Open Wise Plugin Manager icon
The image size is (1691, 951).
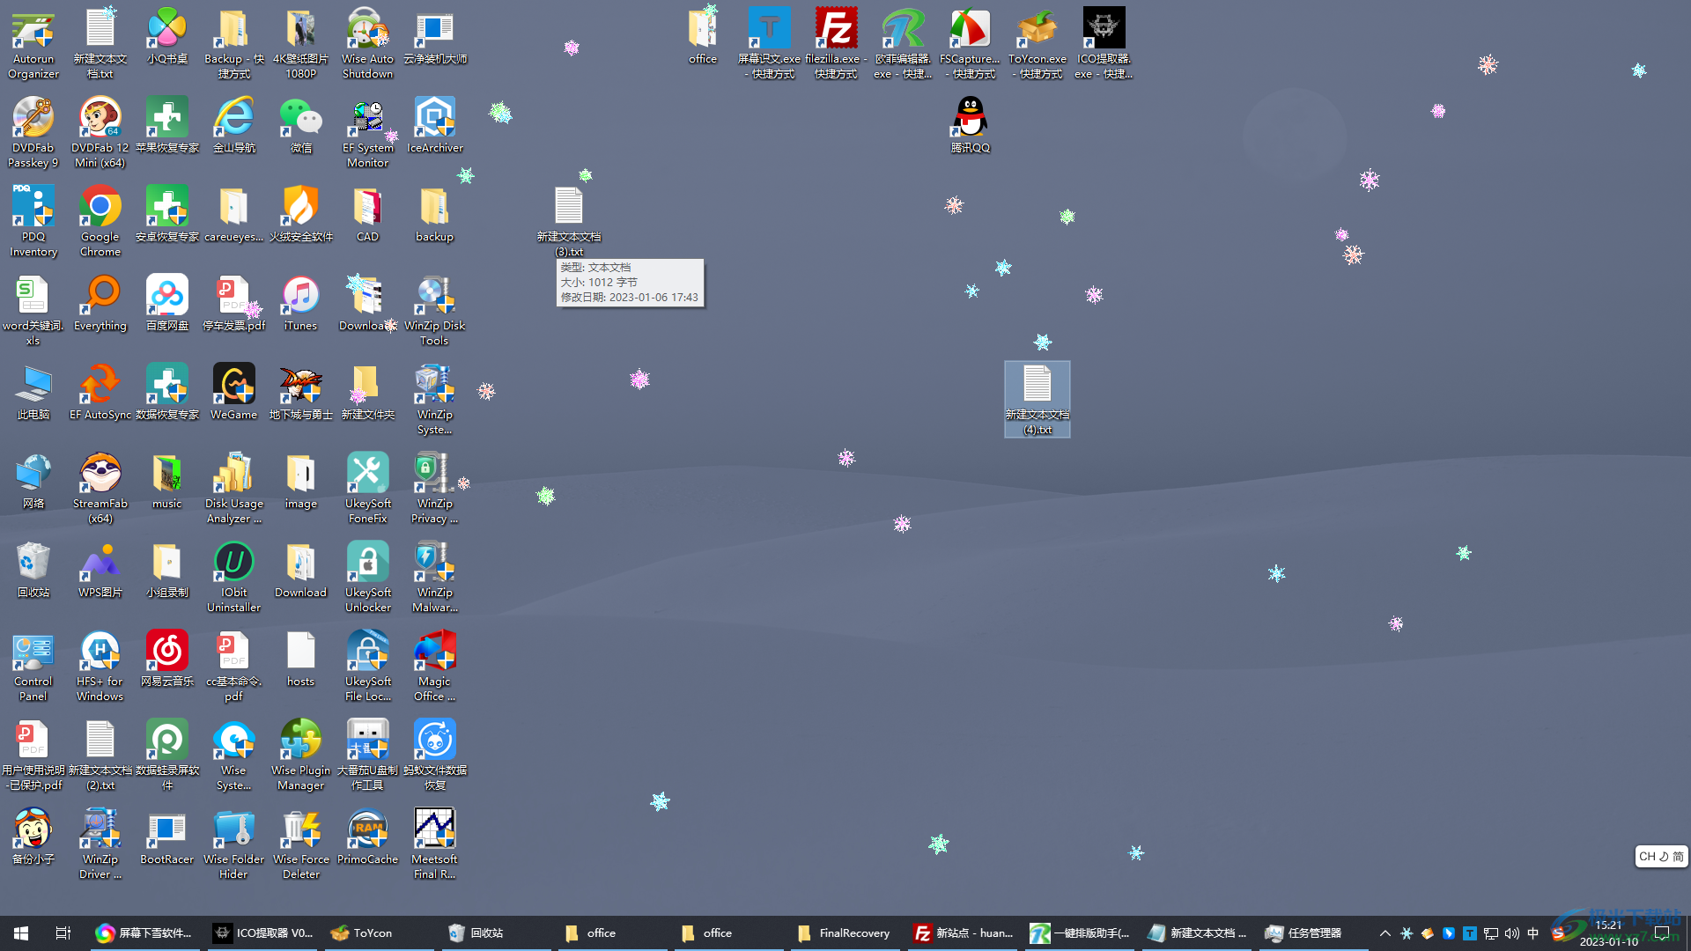tap(300, 756)
